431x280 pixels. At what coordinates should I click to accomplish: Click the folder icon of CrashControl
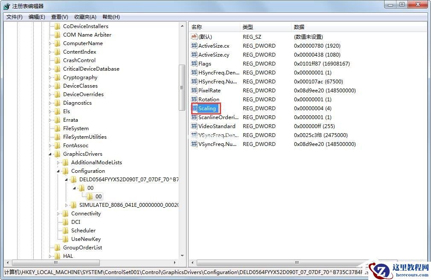(x=58, y=60)
